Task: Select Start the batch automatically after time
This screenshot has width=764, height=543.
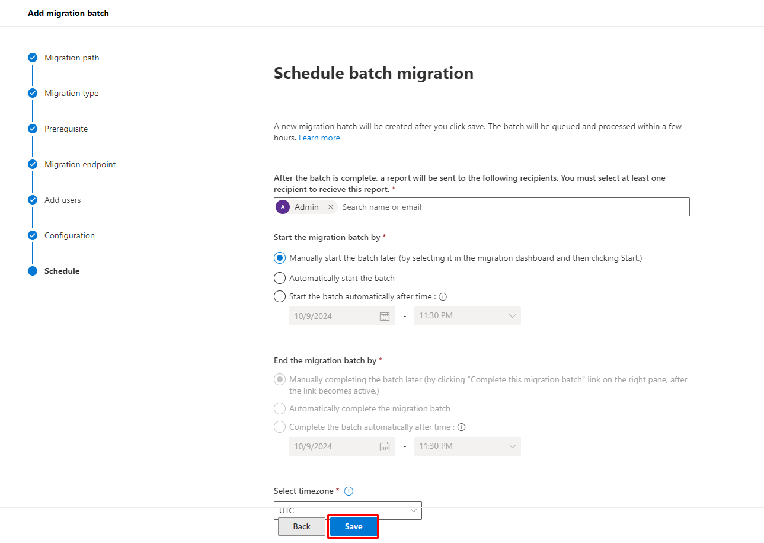Action: coord(280,296)
